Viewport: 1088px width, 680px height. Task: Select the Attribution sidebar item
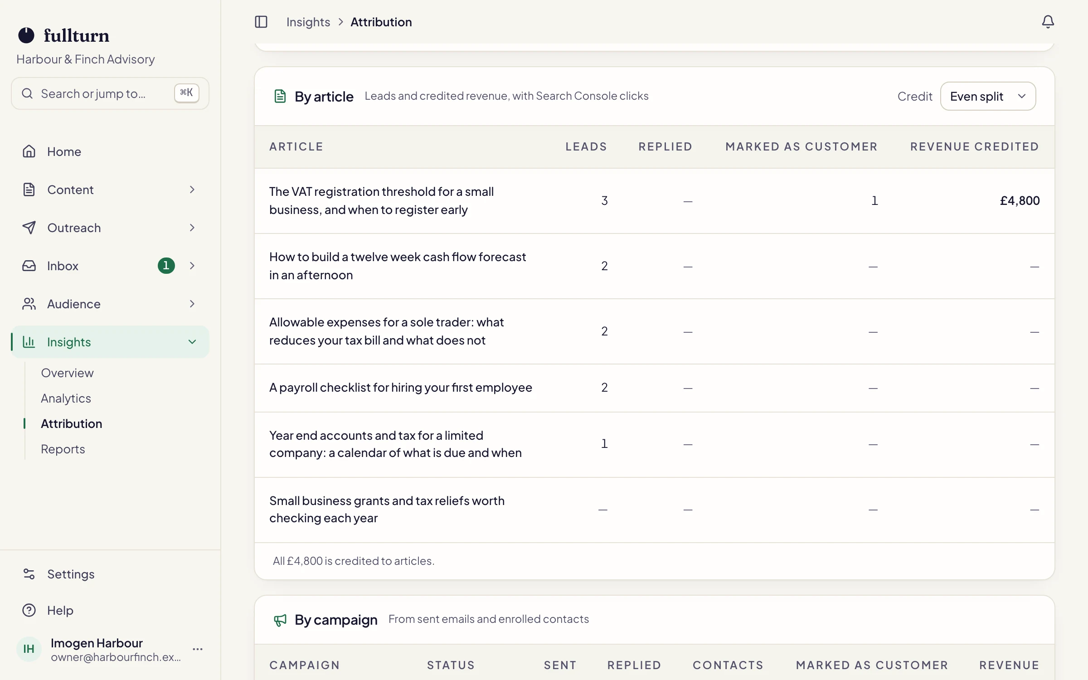click(72, 423)
